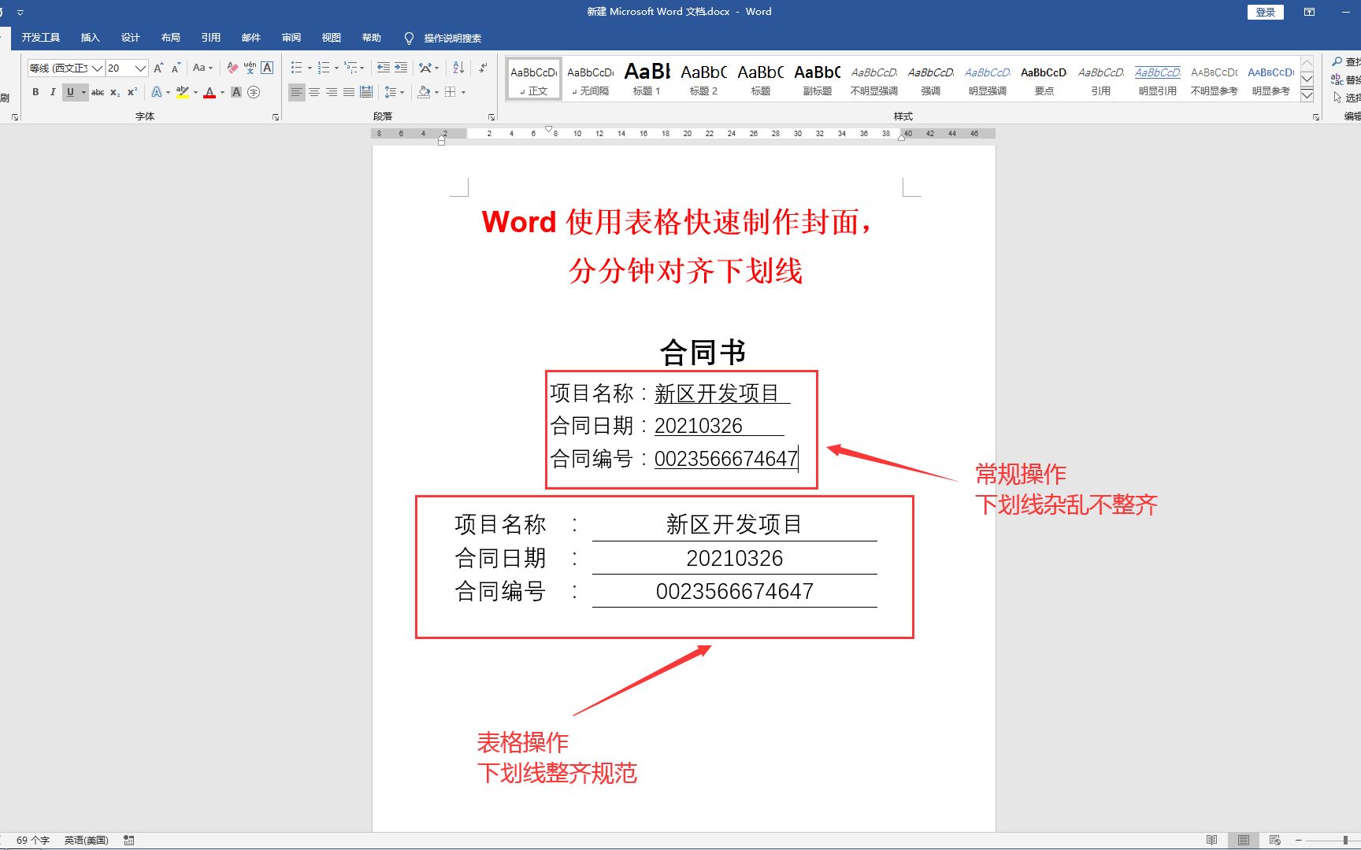Click language indicator 英语(美国)
This screenshot has width=1361, height=850.
click(x=87, y=840)
